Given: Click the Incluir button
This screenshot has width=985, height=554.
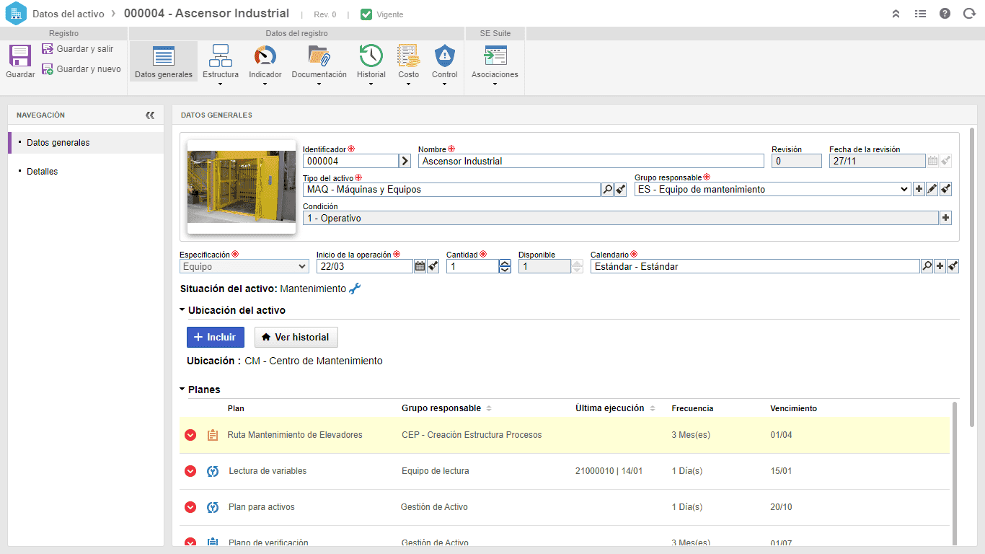Looking at the screenshot, I should click(216, 337).
